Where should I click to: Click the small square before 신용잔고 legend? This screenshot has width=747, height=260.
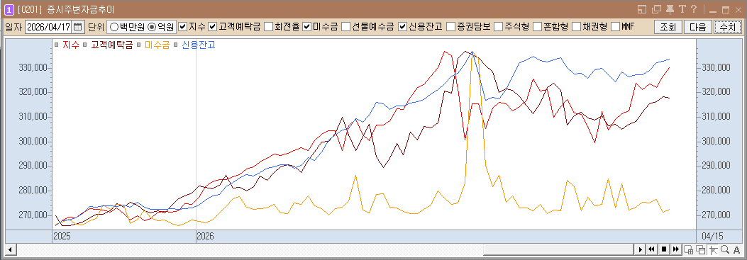[175, 45]
